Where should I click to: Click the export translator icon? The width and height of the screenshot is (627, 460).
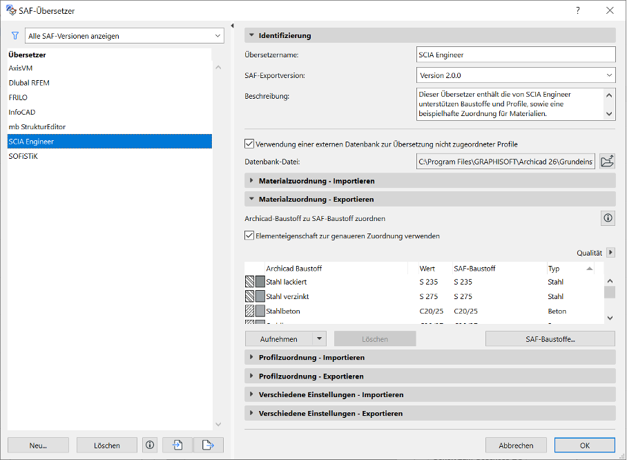coord(208,445)
